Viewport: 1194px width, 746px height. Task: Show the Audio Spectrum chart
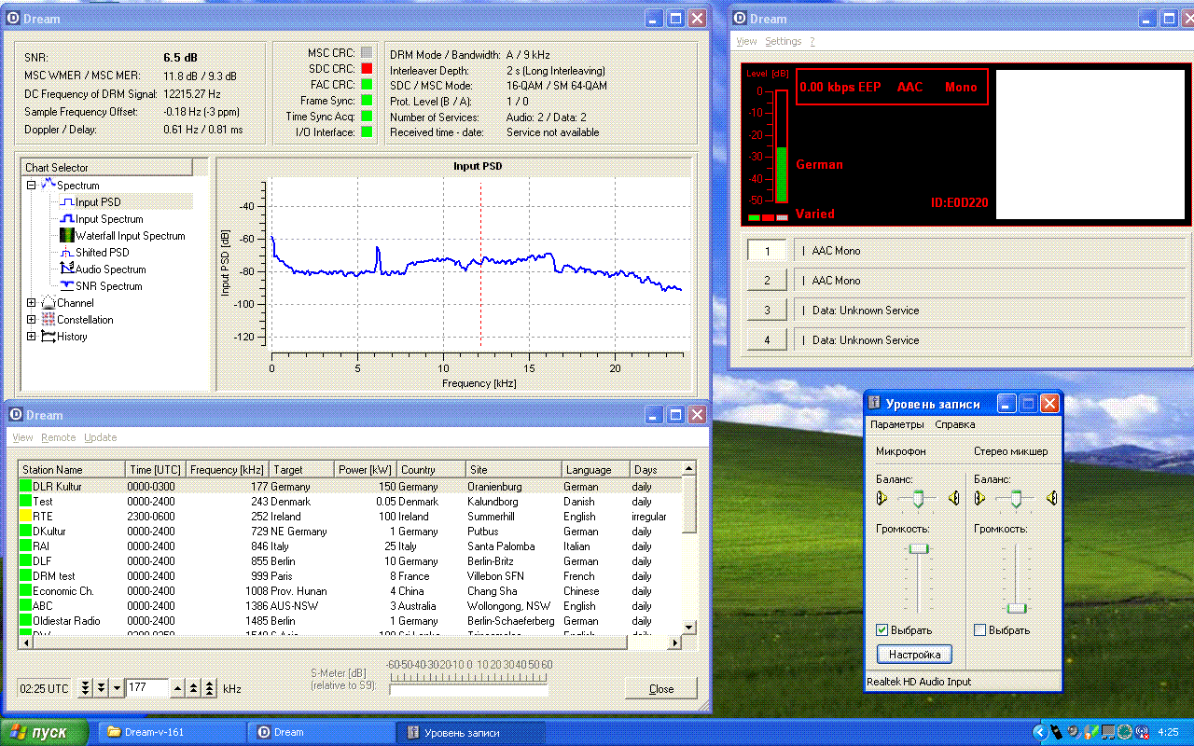pyautogui.click(x=110, y=269)
